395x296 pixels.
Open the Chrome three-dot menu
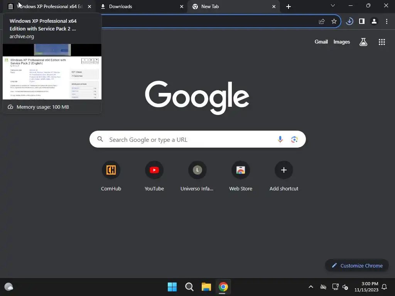387,22
